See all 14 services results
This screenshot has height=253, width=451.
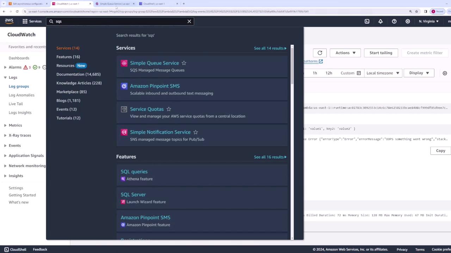pyautogui.click(x=270, y=48)
